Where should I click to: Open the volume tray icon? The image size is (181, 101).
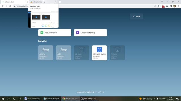[160, 99]
